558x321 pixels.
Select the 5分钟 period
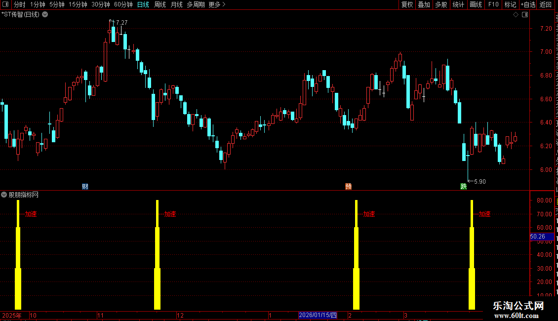[57, 4]
